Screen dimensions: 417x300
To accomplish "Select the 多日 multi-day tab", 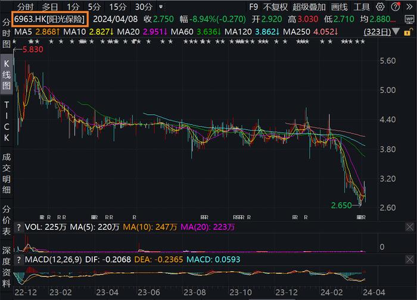I will (49, 7).
